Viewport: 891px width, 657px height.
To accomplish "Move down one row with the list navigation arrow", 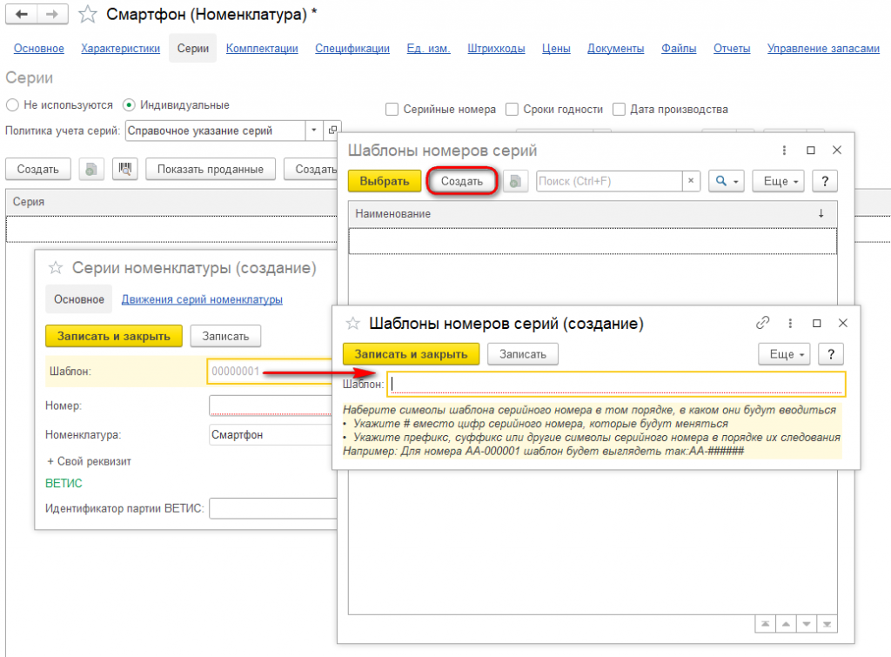I will pyautogui.click(x=807, y=624).
